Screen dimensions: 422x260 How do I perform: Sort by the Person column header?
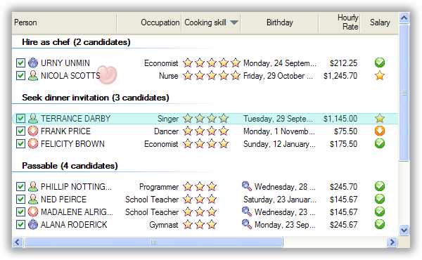tap(64, 22)
